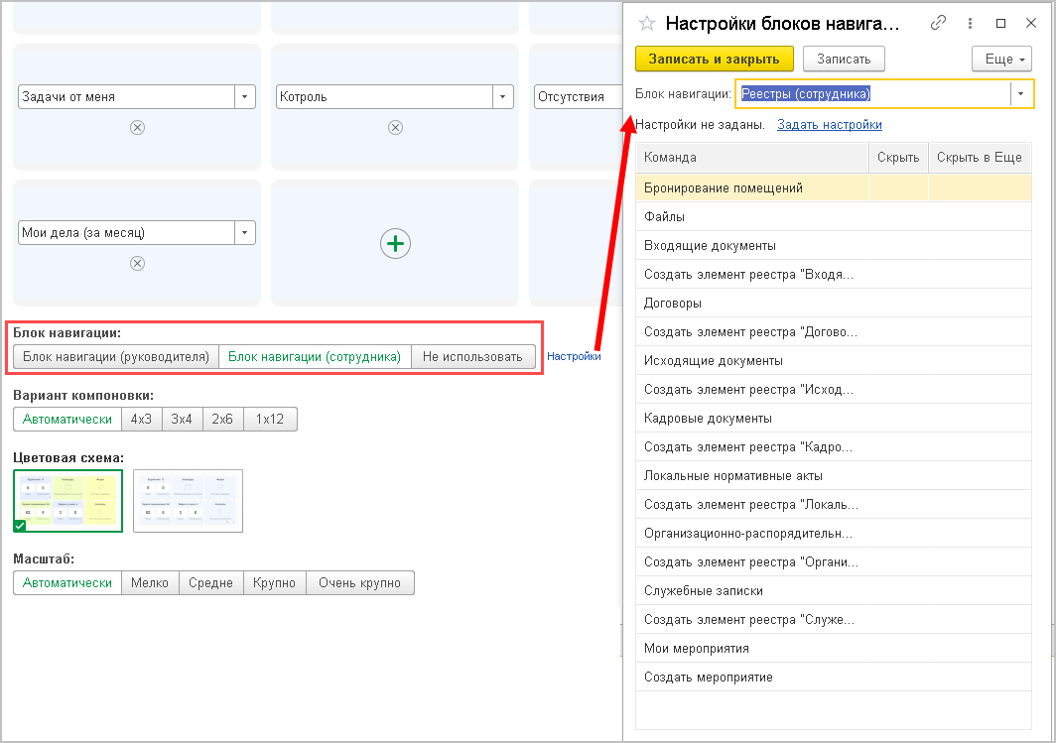Open Котроль dropdown arrow
The width and height of the screenshot is (1056, 743).
[x=502, y=97]
